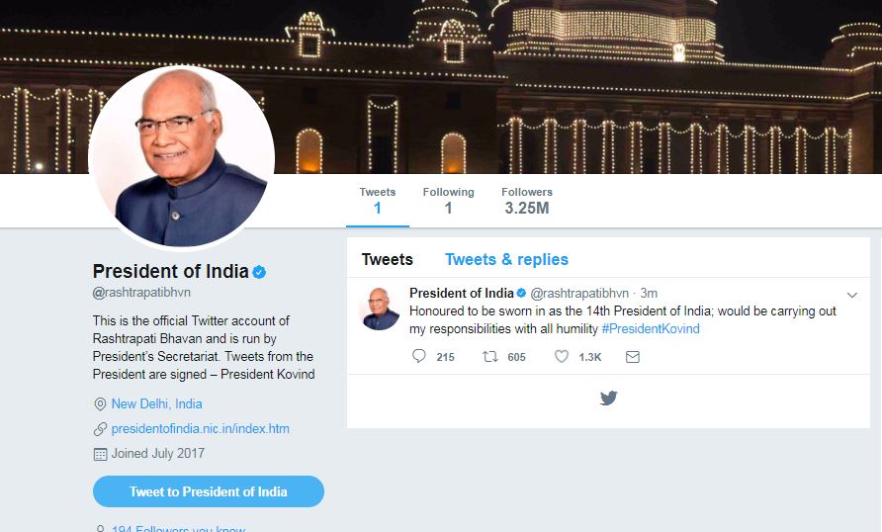This screenshot has height=532, width=882.
Task: Open the Following count stat
Action: tap(448, 201)
